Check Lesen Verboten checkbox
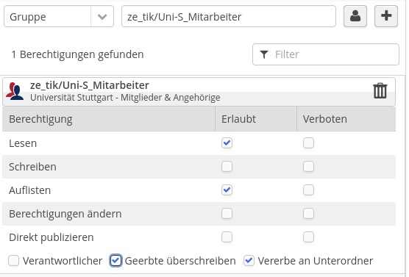409x277 pixels. [308, 143]
